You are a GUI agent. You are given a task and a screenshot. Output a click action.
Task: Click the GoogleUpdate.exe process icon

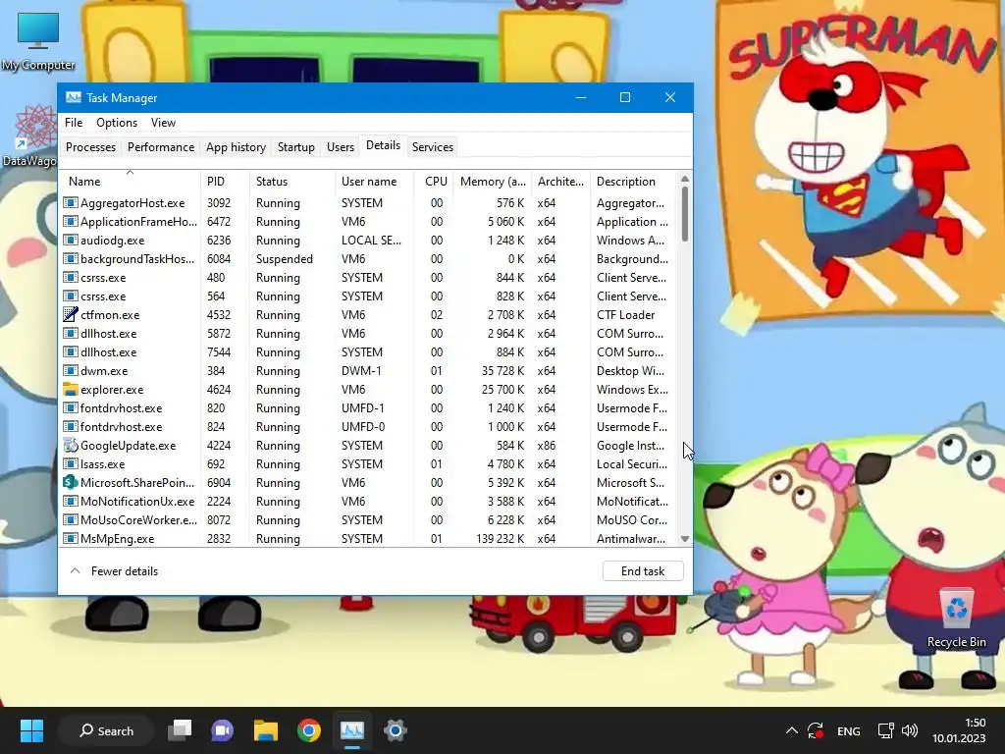[x=71, y=445]
